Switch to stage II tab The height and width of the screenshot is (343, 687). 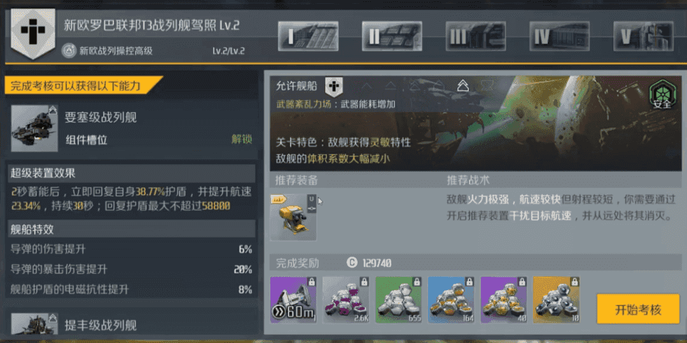point(392,36)
